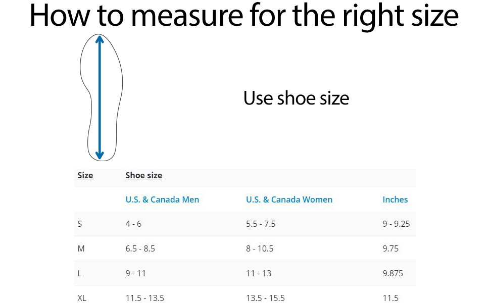490x303 pixels.
Task: Click the men's "4 - 6" size cell
Action: click(133, 224)
